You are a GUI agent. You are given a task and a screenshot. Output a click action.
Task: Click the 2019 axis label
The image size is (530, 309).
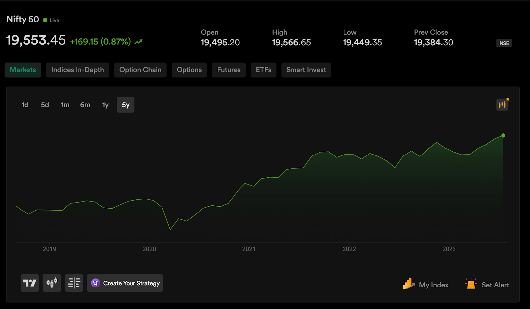49,249
